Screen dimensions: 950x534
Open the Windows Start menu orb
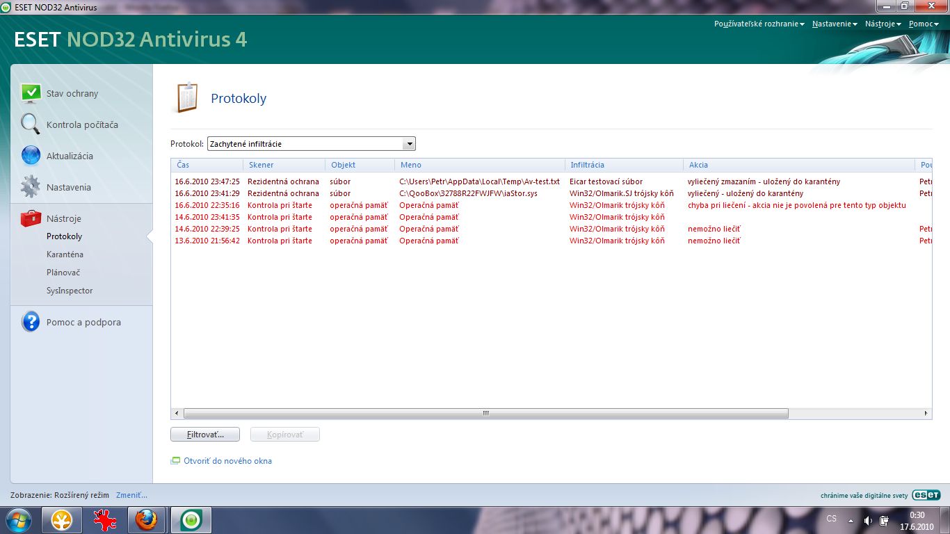(17, 519)
